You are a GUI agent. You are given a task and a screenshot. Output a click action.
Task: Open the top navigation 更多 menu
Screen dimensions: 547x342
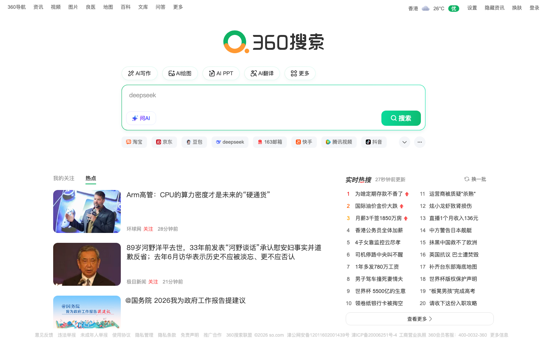(x=178, y=7)
